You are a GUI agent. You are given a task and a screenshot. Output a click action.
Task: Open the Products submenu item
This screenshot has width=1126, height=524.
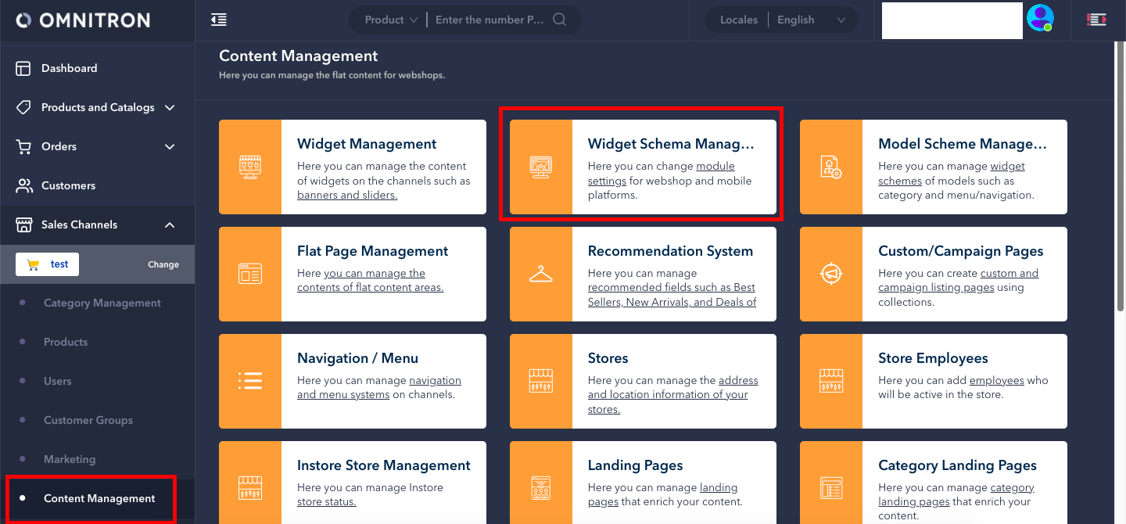coord(66,342)
